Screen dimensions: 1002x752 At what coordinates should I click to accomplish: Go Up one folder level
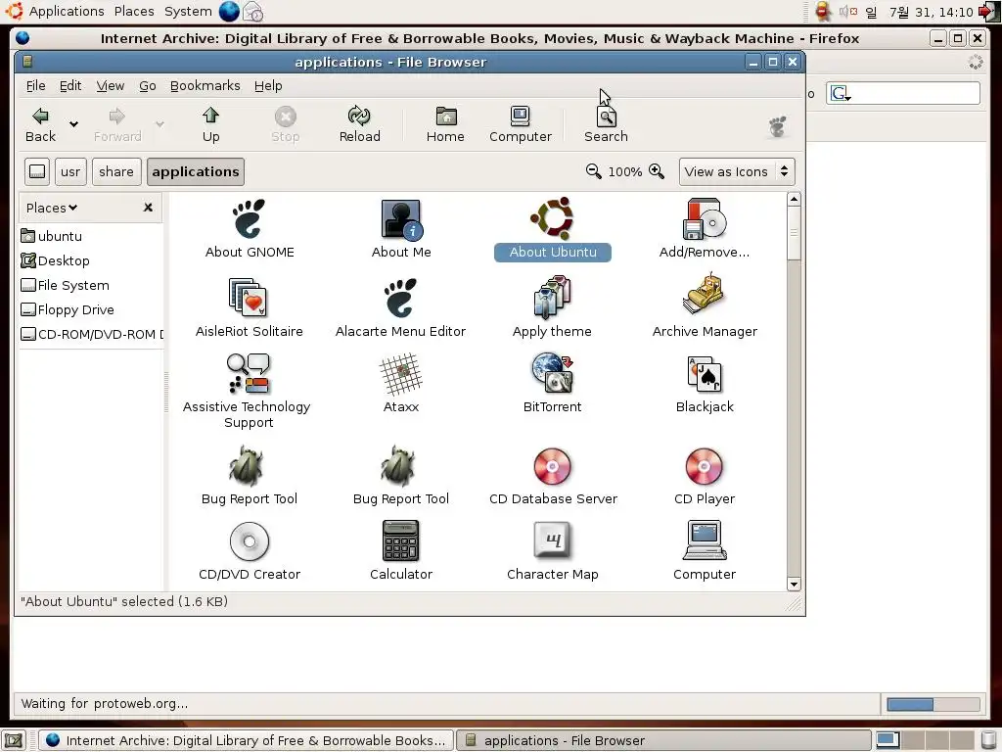211,124
